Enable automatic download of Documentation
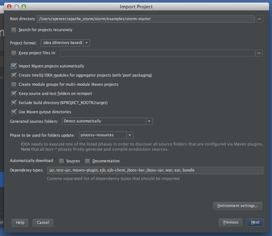 pyautogui.click(x=88, y=161)
